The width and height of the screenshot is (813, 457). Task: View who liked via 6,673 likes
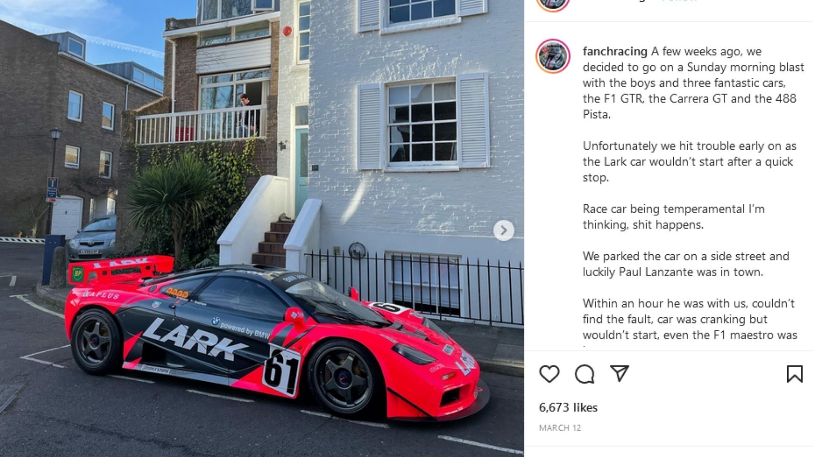click(x=568, y=407)
